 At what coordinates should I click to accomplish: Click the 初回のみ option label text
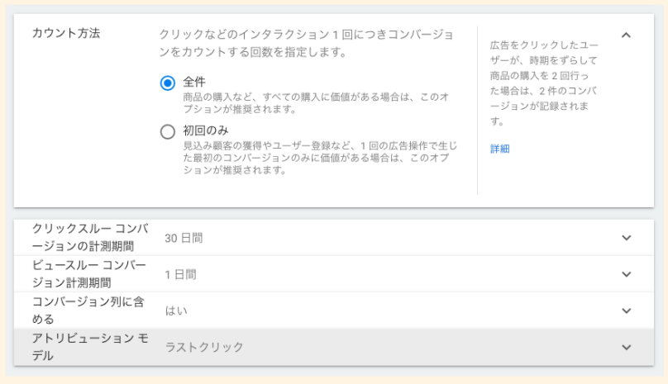206,130
